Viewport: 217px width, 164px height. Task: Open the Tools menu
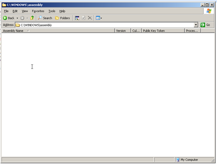coord(52,11)
